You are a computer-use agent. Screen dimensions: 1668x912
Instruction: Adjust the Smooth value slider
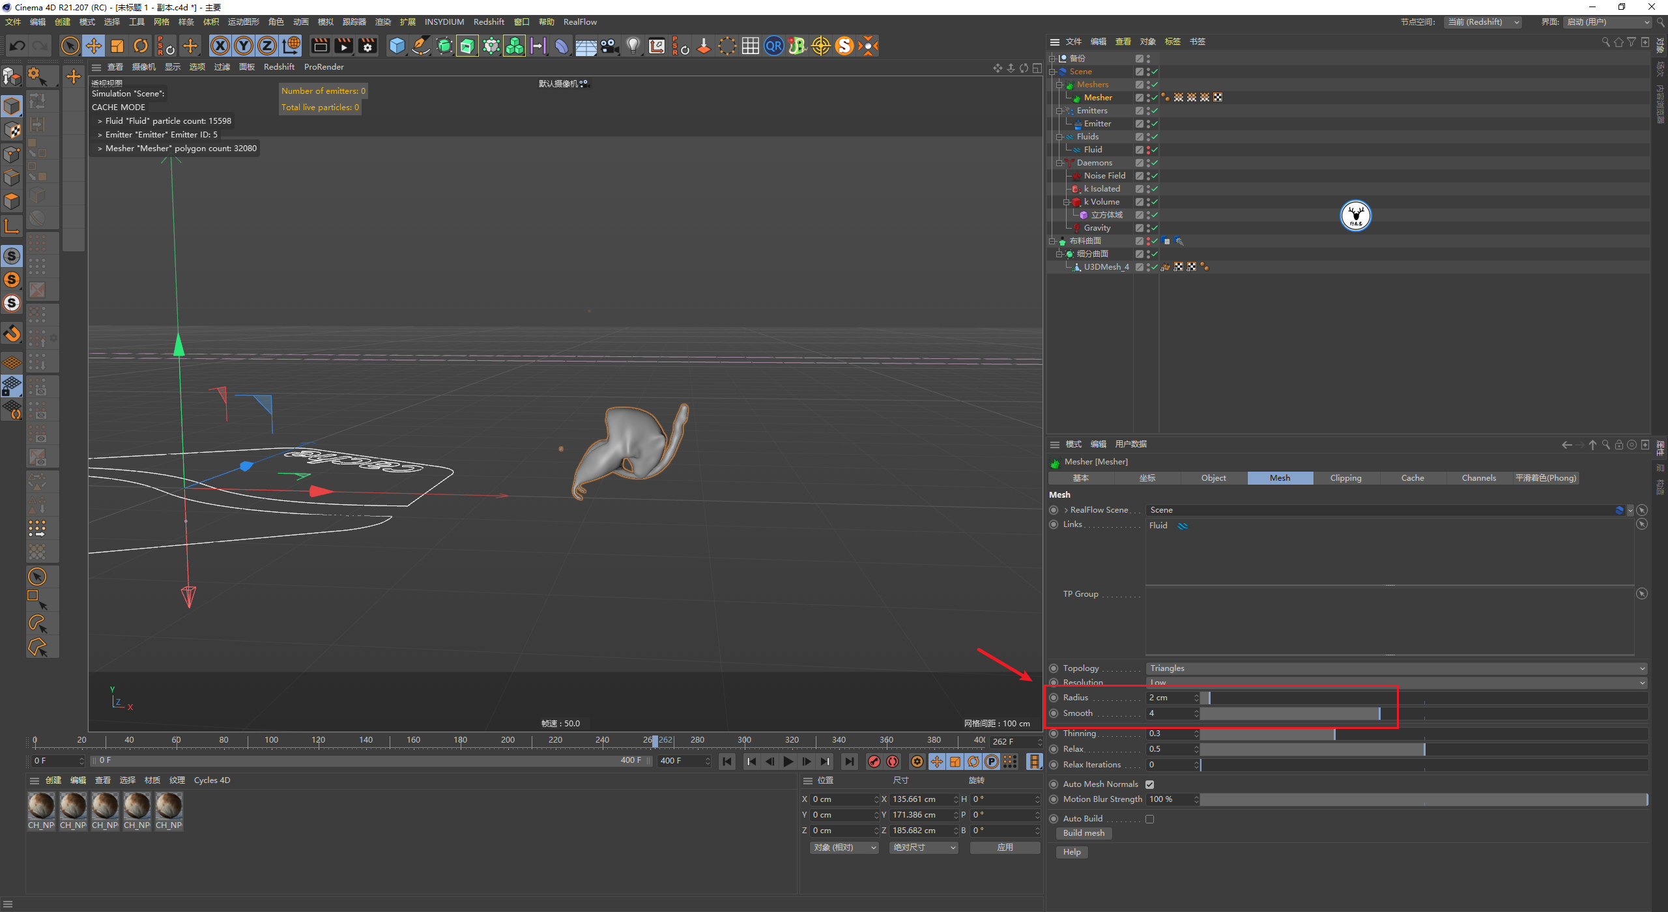pos(1379,714)
